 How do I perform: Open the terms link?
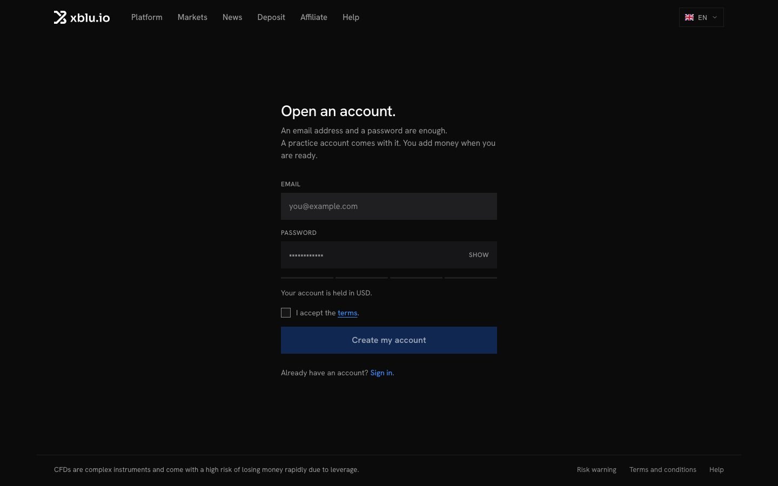click(x=347, y=313)
